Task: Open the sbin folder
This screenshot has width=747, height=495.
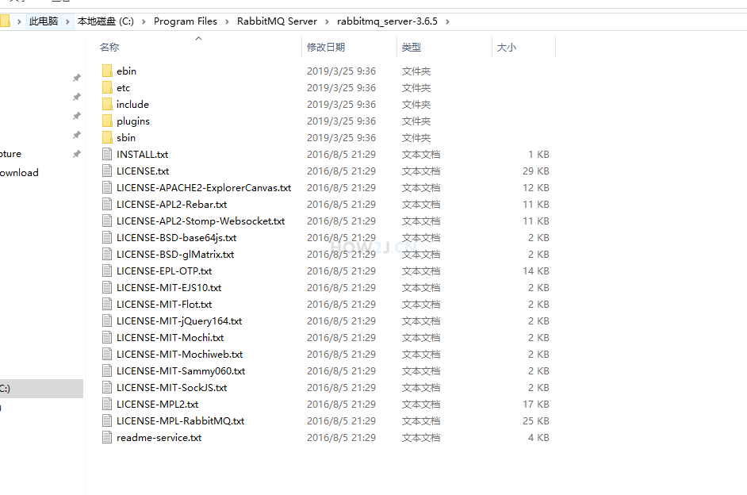Action: 125,137
